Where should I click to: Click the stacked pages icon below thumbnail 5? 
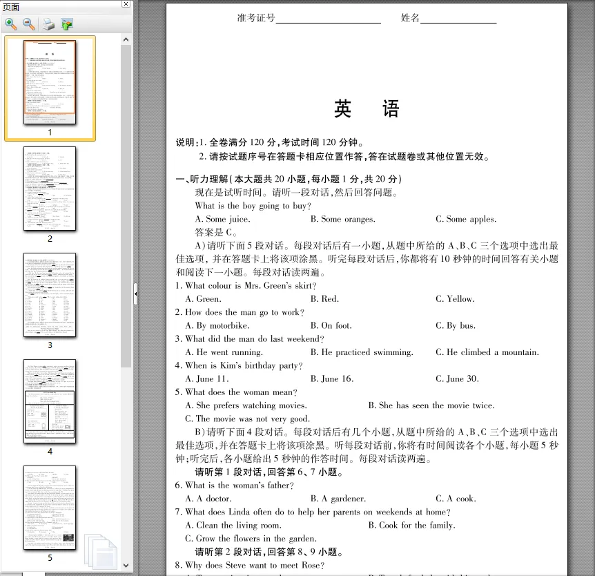pos(101,550)
